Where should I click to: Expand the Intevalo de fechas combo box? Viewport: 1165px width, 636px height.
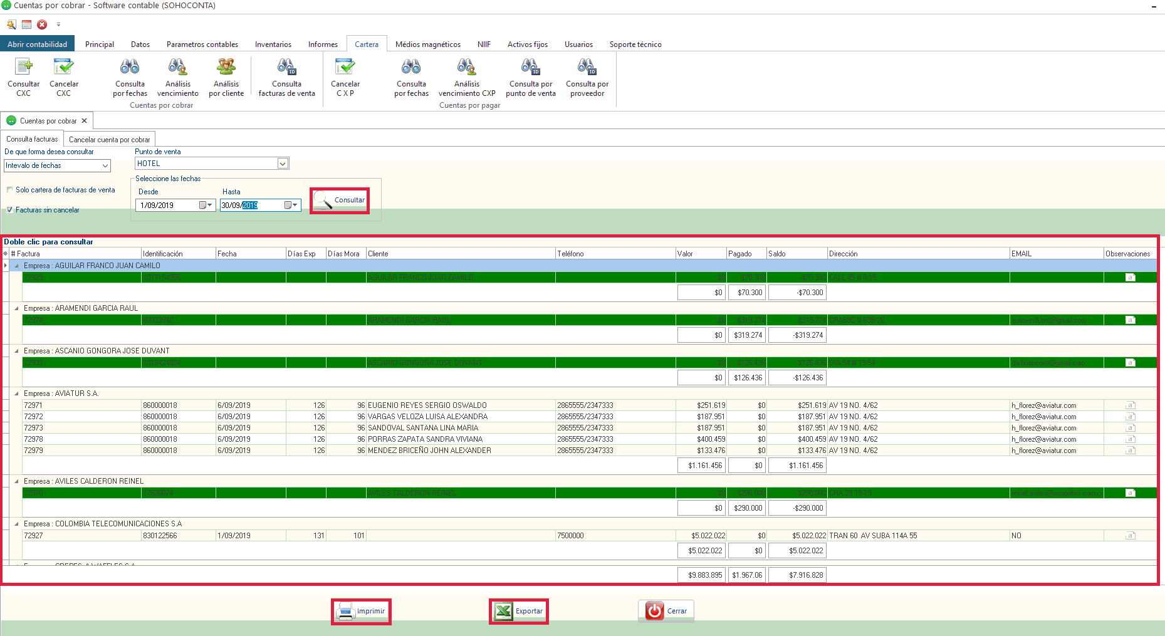pyautogui.click(x=105, y=166)
